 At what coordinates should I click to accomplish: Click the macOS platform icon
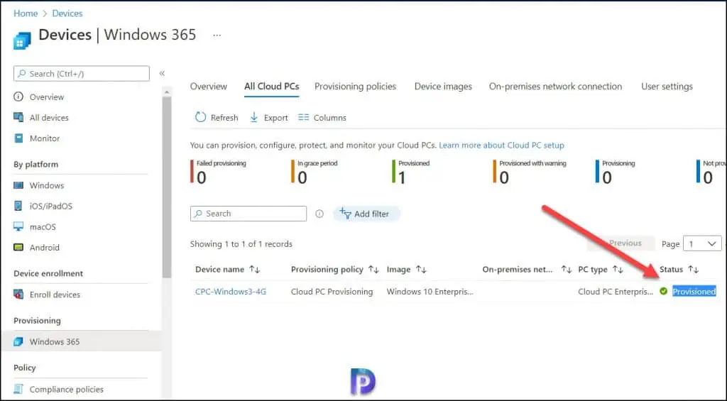pyautogui.click(x=18, y=226)
